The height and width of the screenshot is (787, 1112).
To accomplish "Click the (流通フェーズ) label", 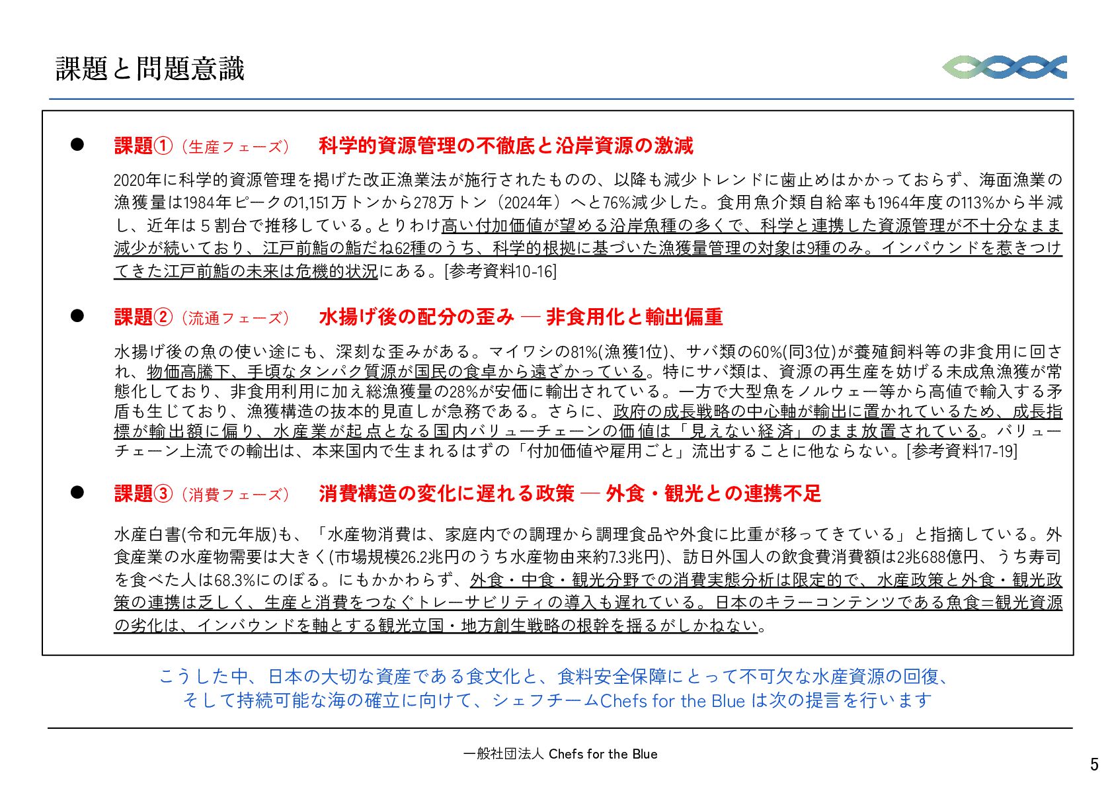I will (x=235, y=318).
